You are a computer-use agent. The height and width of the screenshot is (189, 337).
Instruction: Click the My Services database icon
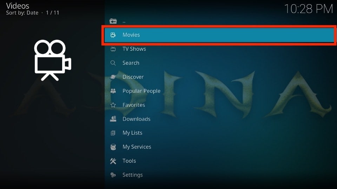pos(113,147)
